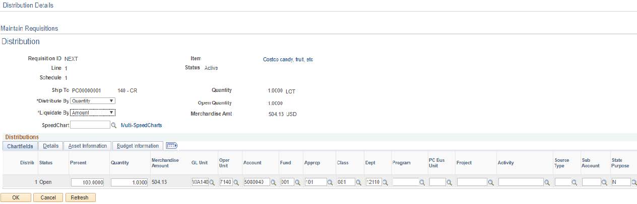Open the GL Unit lookup icon

212,182
